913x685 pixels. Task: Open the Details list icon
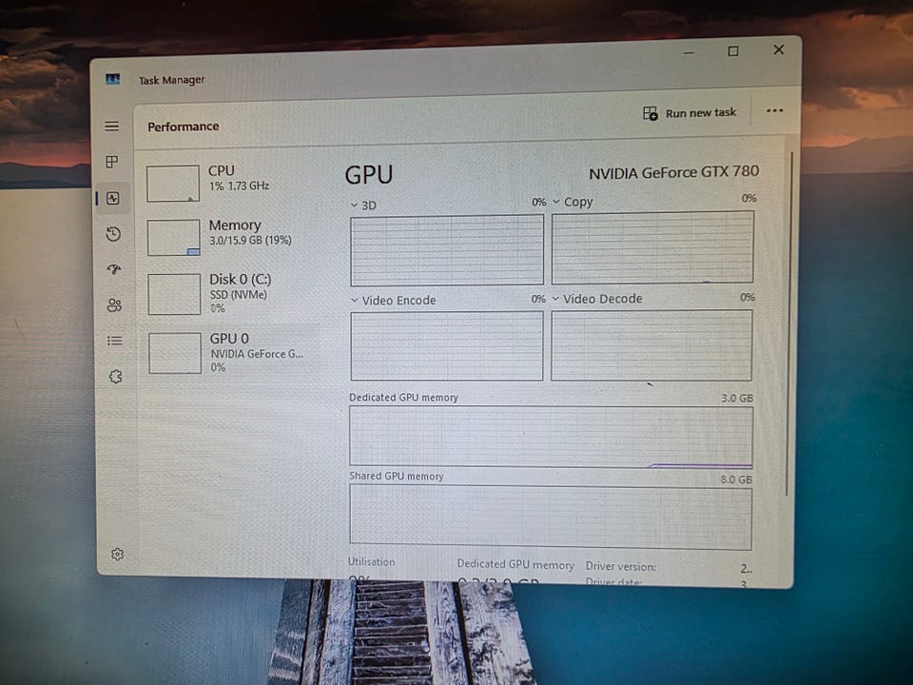(115, 341)
